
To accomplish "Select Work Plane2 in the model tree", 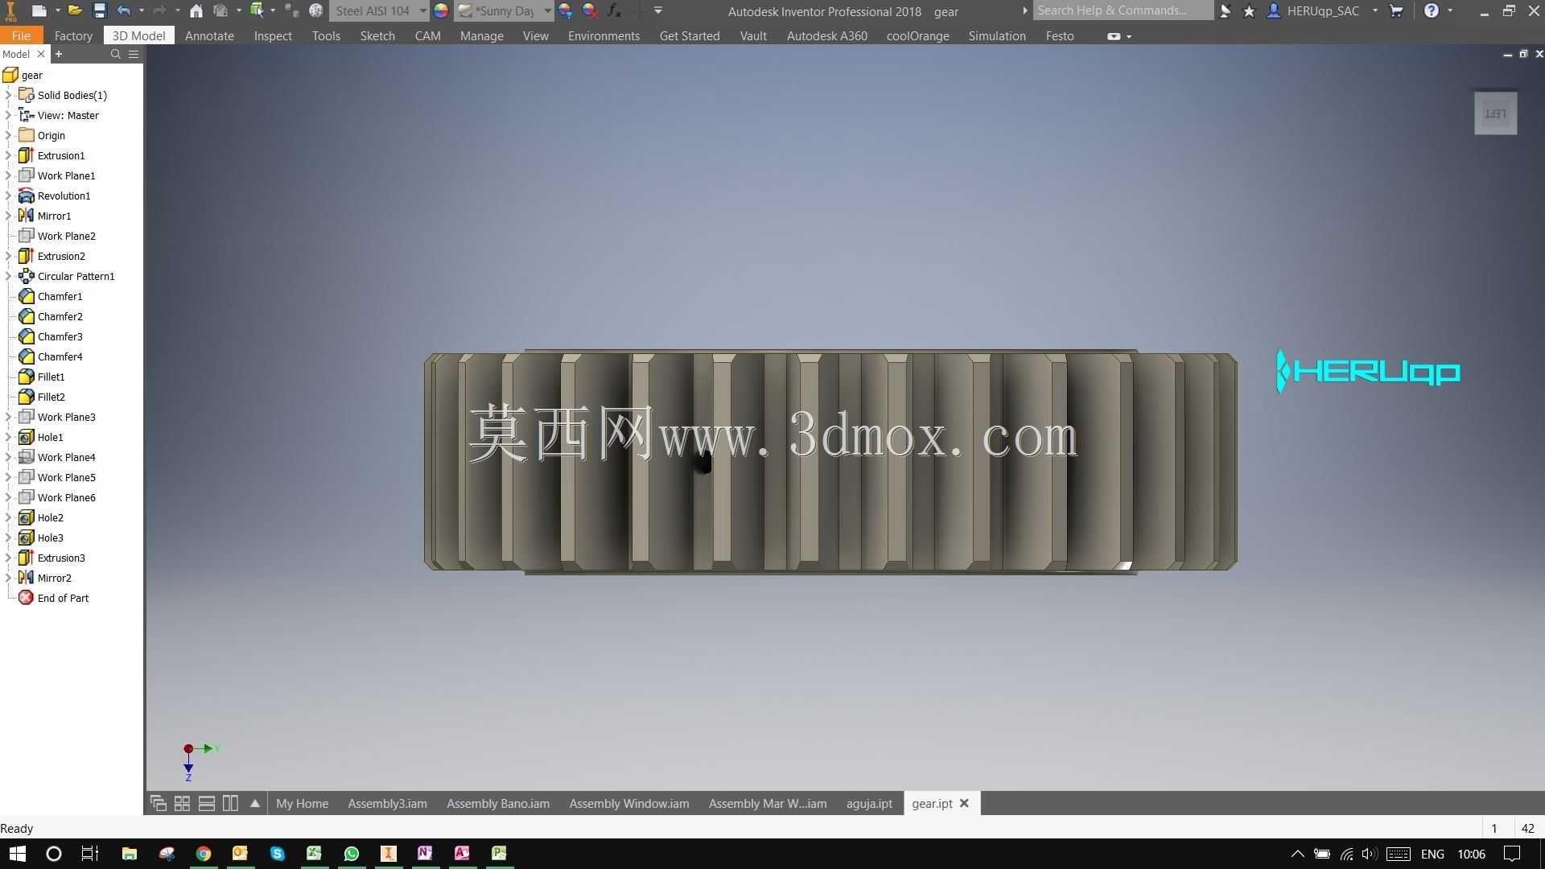I will point(66,236).
